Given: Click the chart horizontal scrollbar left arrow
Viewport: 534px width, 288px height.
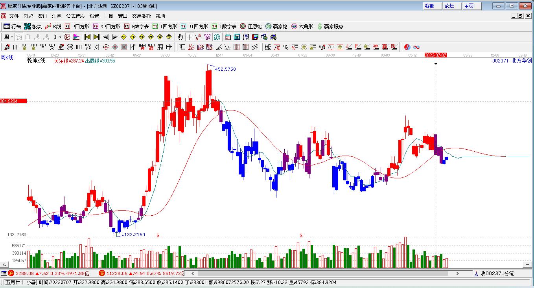Looking at the screenshot, I should [x=193, y=273].
